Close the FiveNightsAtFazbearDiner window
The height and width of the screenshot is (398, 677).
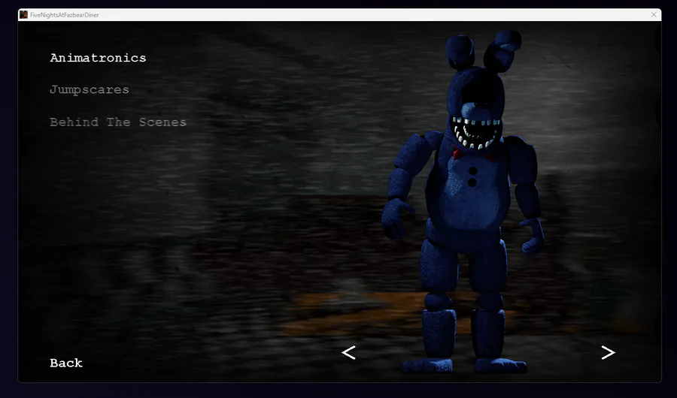[654, 15]
